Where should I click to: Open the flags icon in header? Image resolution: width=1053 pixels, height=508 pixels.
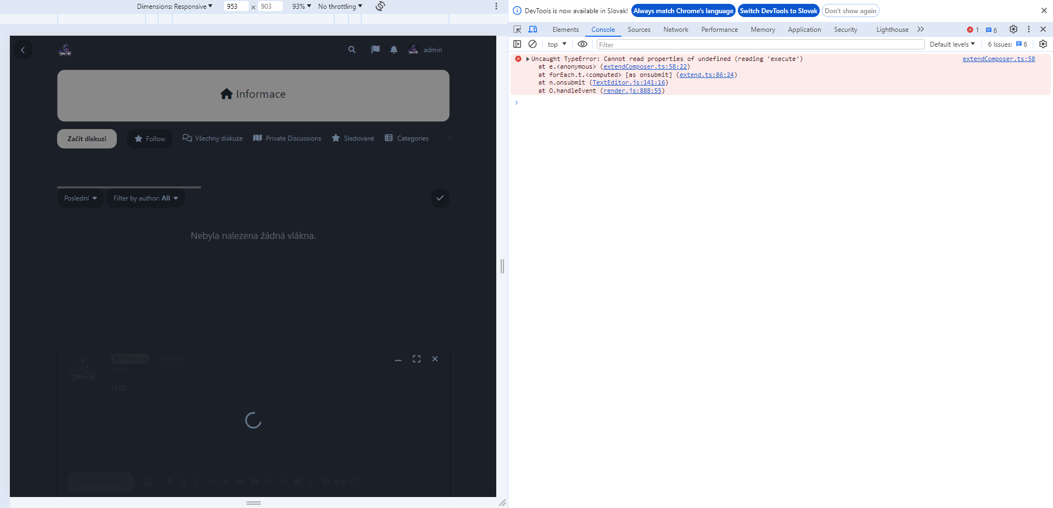pyautogui.click(x=376, y=49)
